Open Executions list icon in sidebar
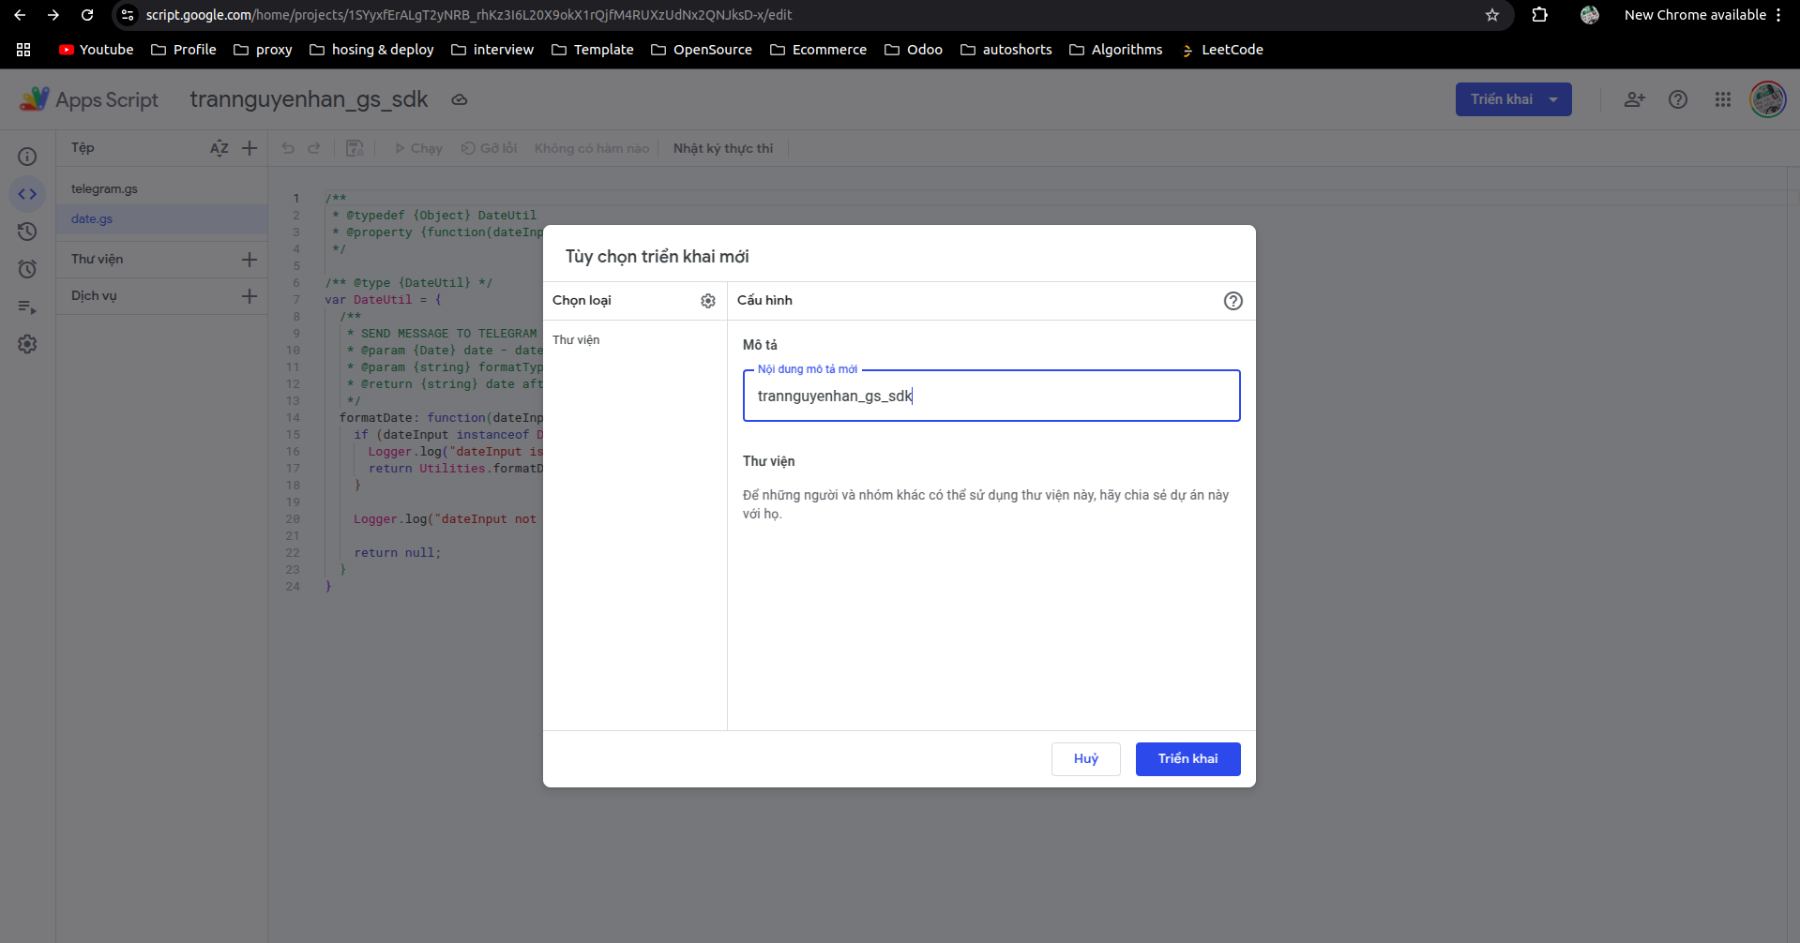 27,307
